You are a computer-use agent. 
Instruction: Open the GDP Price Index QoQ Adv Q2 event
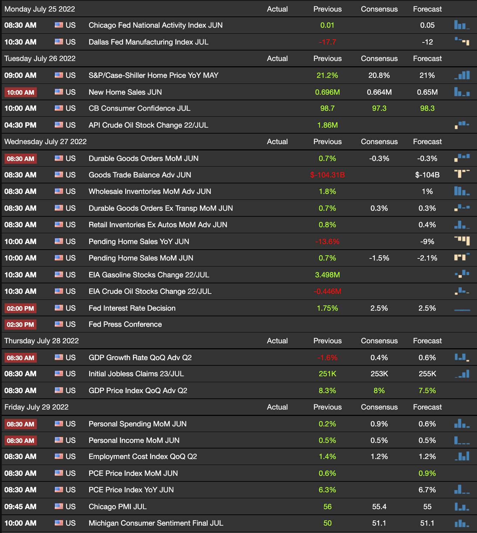[x=138, y=391]
